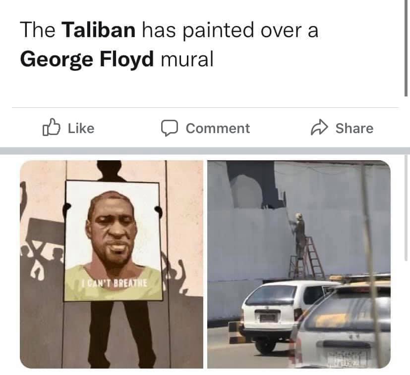Image resolution: width=410 pixels, height=375 pixels.
Task: Select the Like text label
Action: point(81,129)
